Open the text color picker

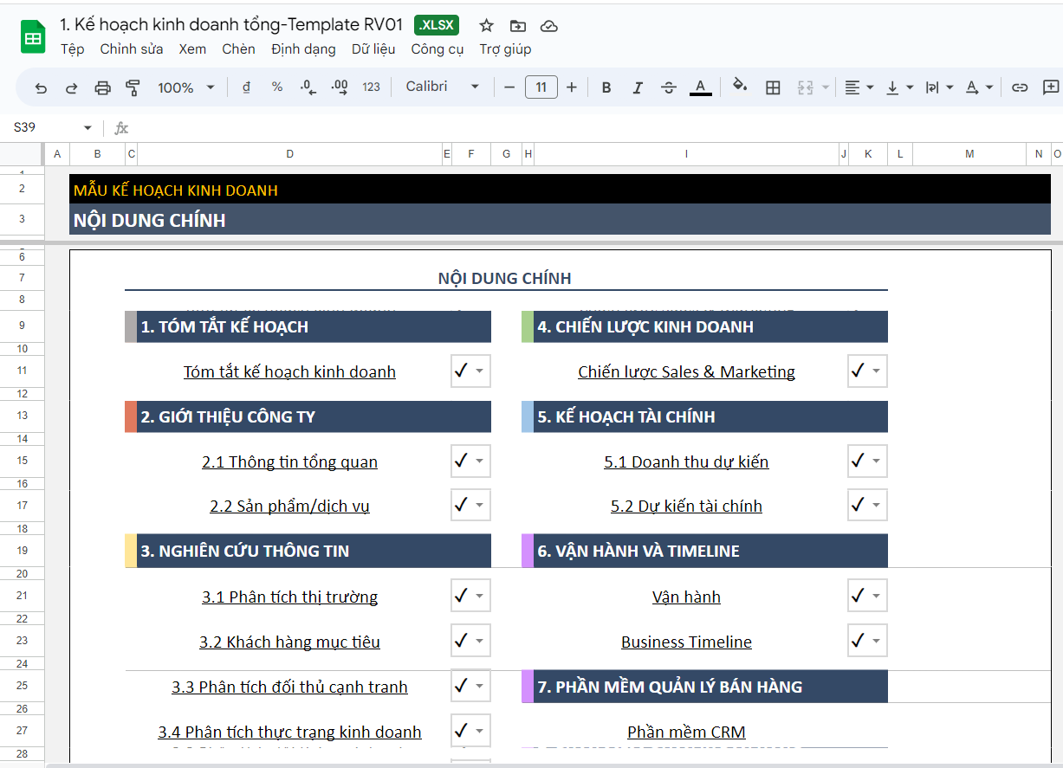pos(701,87)
